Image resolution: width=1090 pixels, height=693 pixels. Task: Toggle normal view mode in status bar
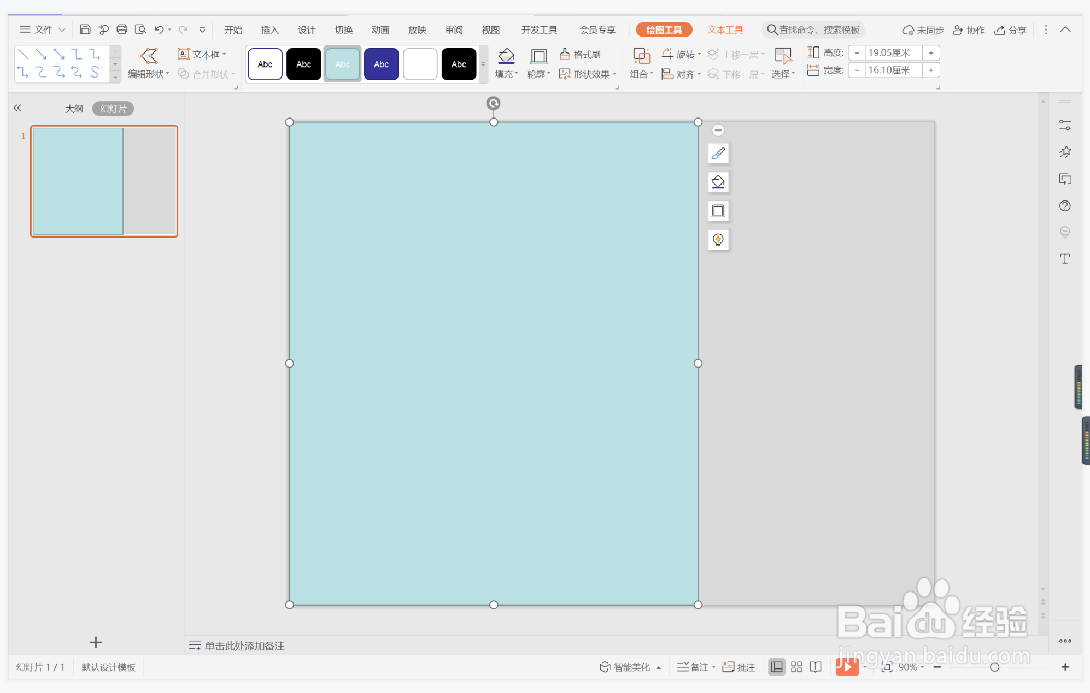point(776,667)
